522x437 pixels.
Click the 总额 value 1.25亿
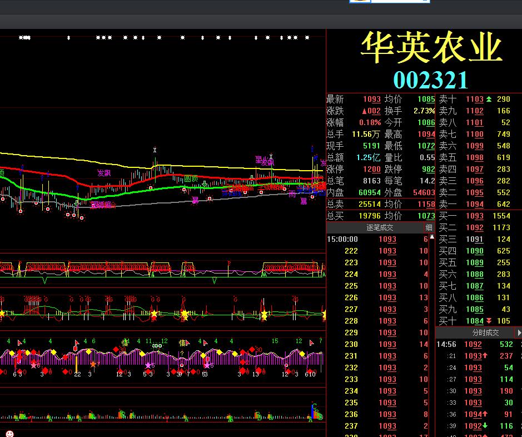point(368,157)
